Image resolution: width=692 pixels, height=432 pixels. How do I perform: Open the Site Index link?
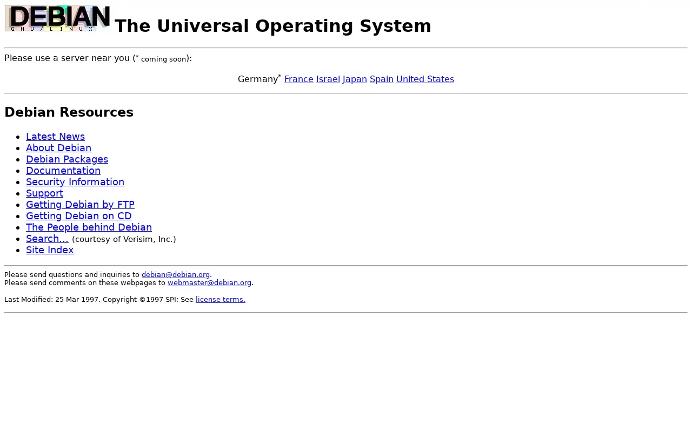50,251
